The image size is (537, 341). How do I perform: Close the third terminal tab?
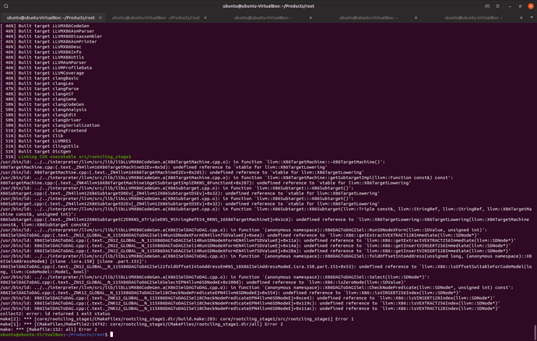pyautogui.click(x=311, y=17)
